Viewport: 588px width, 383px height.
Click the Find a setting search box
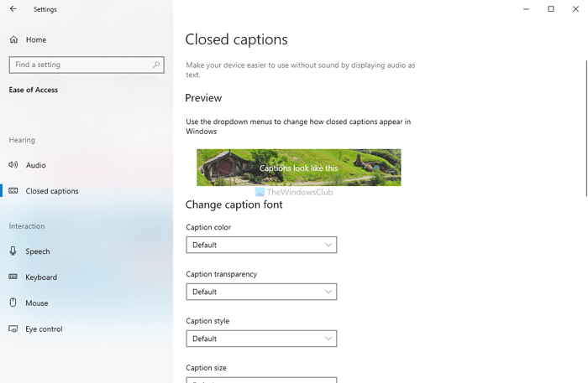(x=80, y=65)
